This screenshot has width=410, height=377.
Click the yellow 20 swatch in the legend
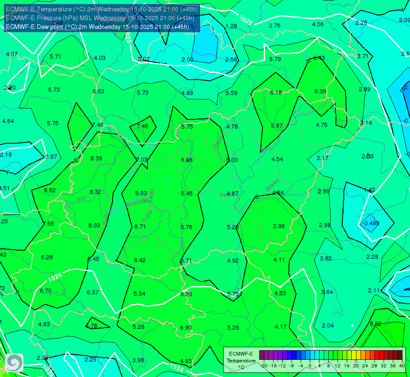[x=354, y=355]
